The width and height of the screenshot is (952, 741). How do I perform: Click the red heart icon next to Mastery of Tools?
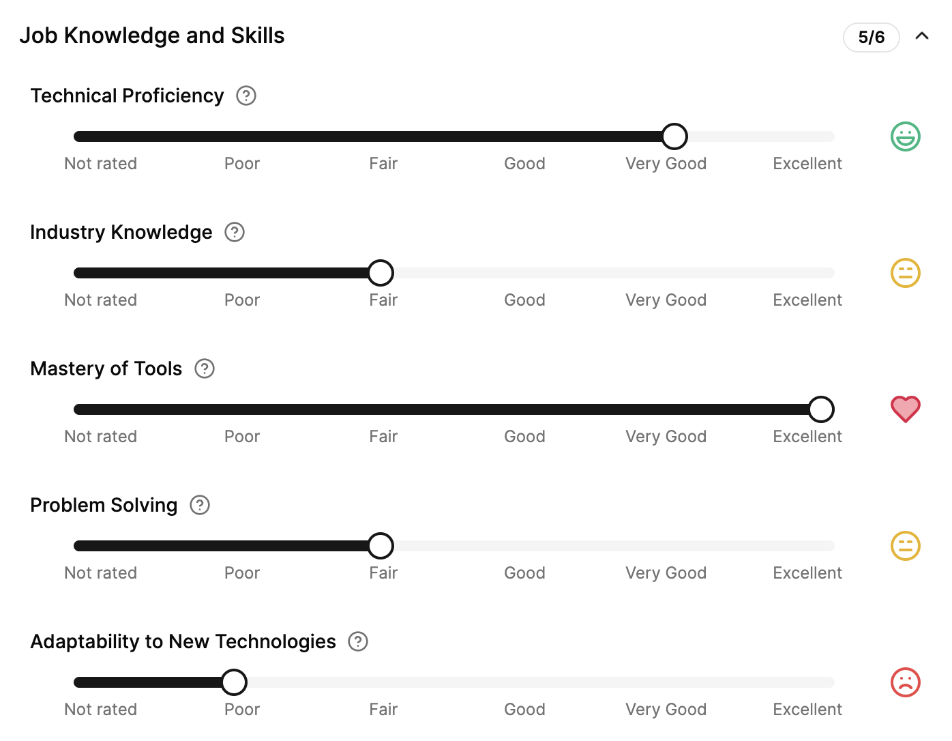tap(906, 409)
